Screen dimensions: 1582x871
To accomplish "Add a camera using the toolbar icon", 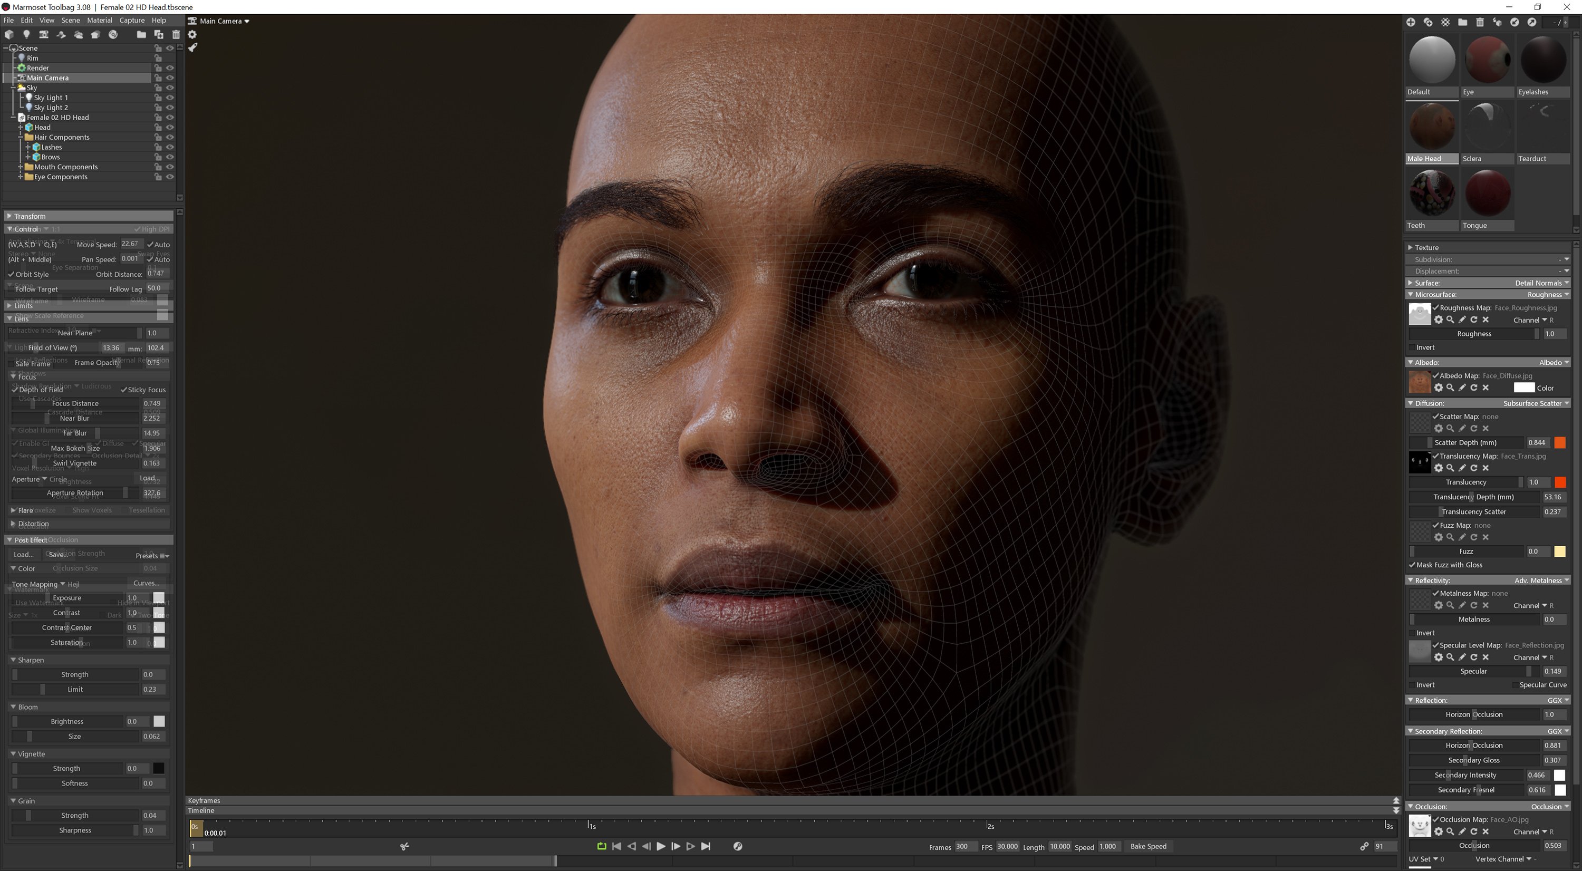I will (44, 35).
